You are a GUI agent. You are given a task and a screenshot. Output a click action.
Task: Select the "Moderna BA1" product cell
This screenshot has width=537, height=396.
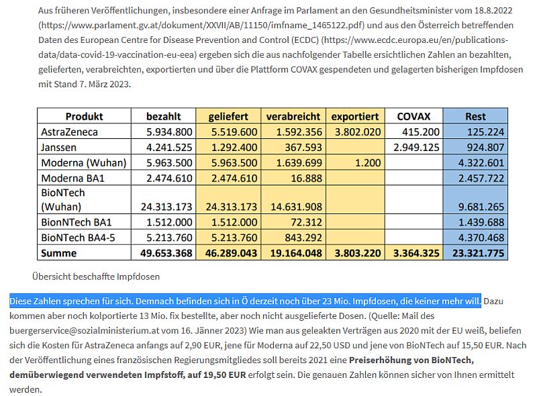(x=72, y=178)
